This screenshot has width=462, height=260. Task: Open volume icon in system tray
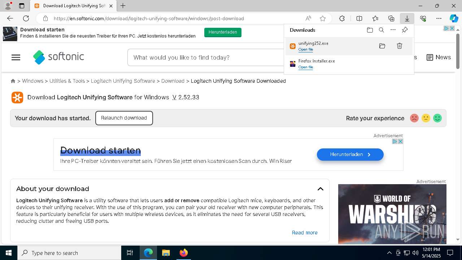pyautogui.click(x=415, y=253)
